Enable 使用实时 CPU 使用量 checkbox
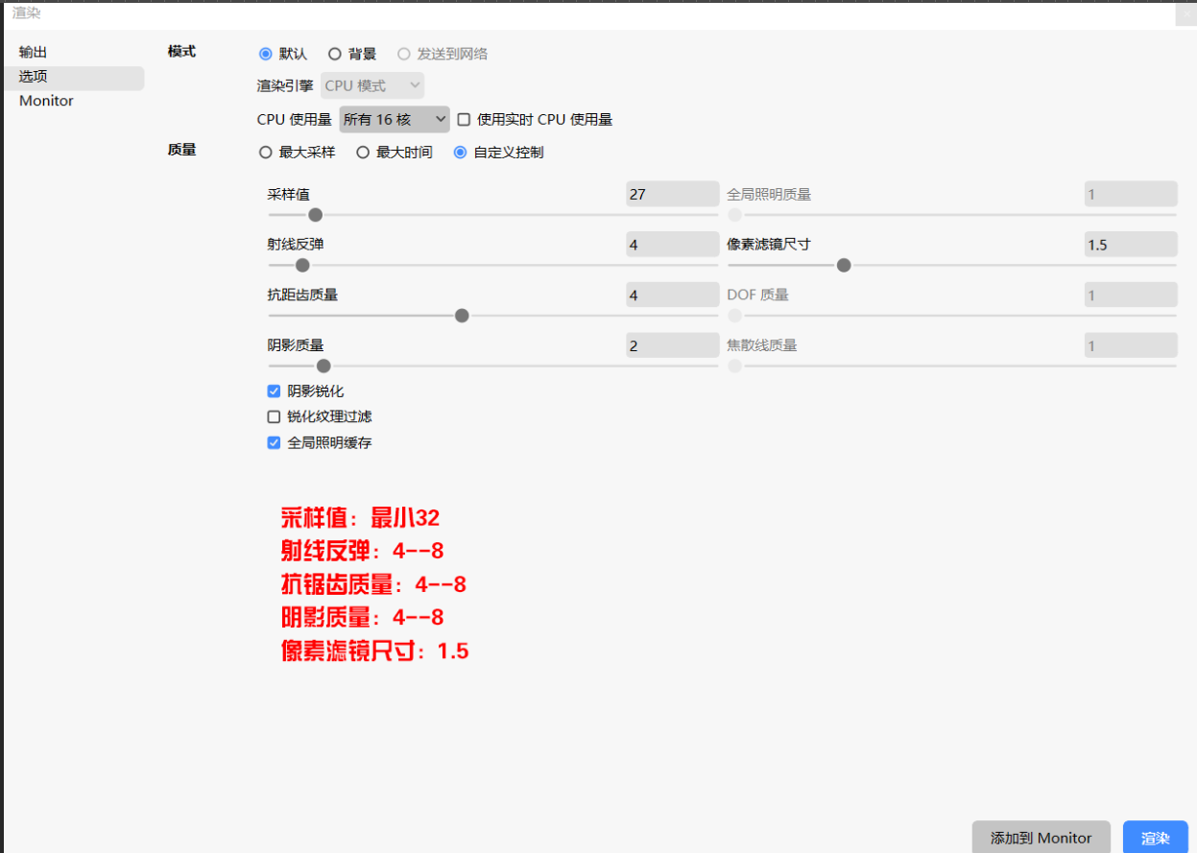 pyautogui.click(x=465, y=120)
